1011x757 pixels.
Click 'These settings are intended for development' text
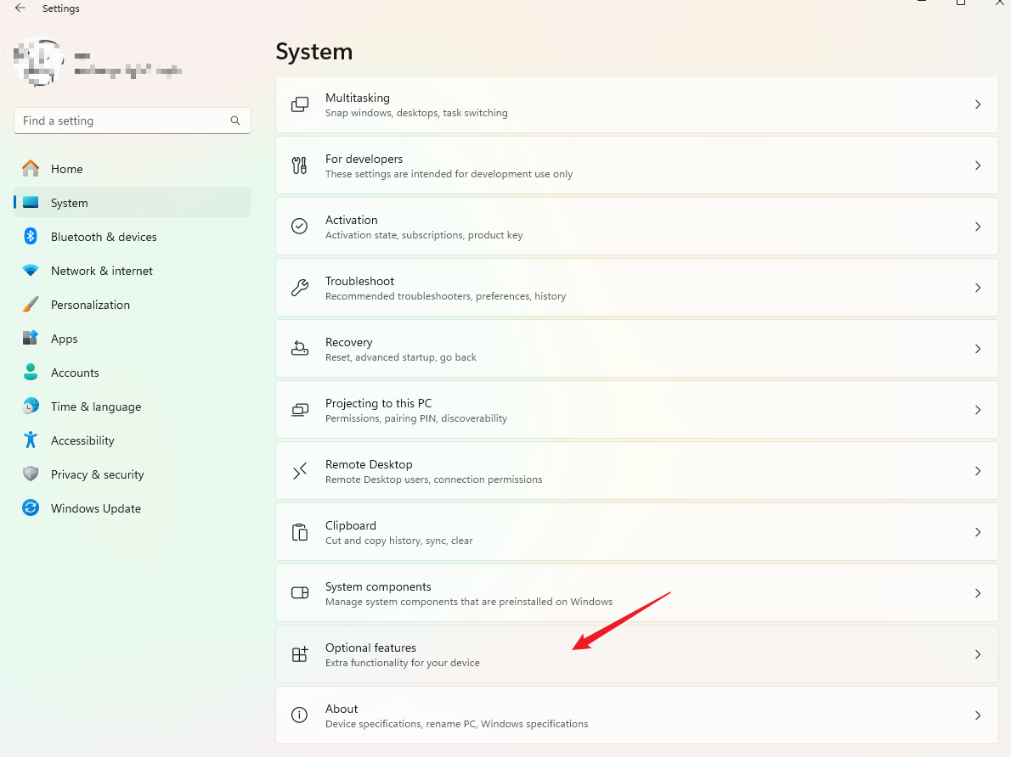point(449,174)
